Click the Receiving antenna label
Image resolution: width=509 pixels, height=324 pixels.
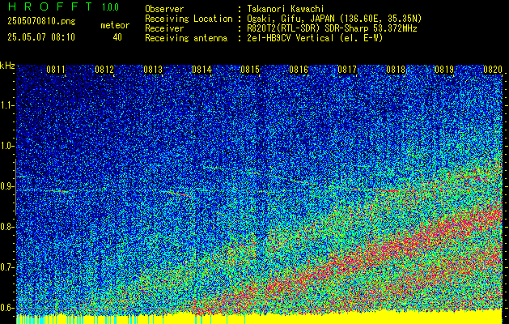(x=186, y=38)
